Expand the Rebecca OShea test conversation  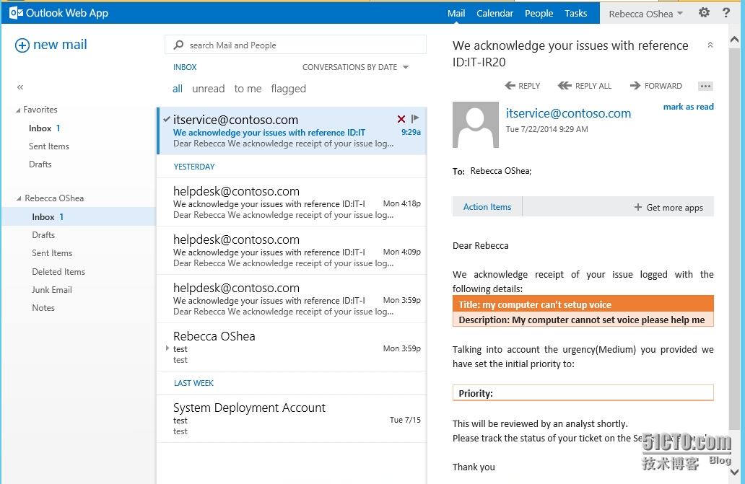tap(167, 348)
